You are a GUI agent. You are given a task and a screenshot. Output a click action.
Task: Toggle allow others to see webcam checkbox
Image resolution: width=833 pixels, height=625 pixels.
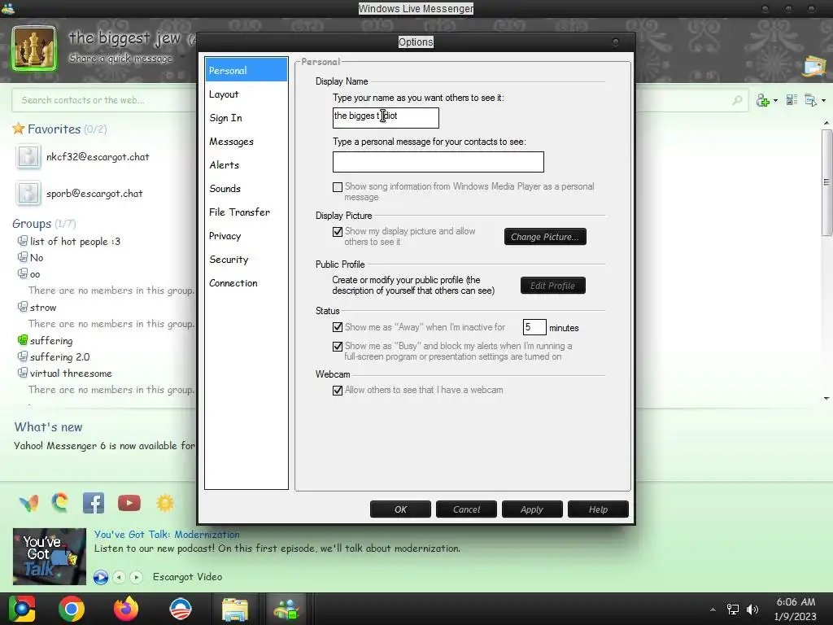coord(338,391)
